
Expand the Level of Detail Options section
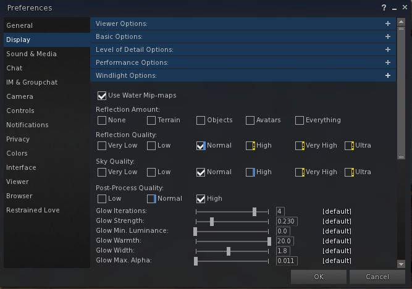coord(388,49)
